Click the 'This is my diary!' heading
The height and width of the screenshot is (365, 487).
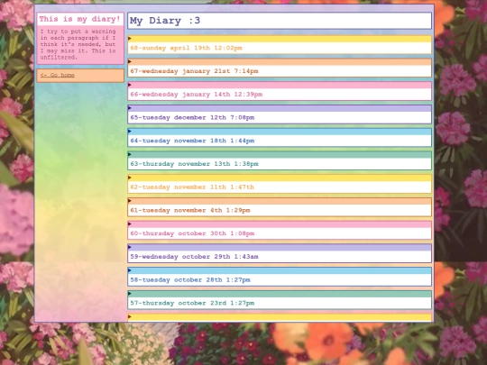click(80, 19)
